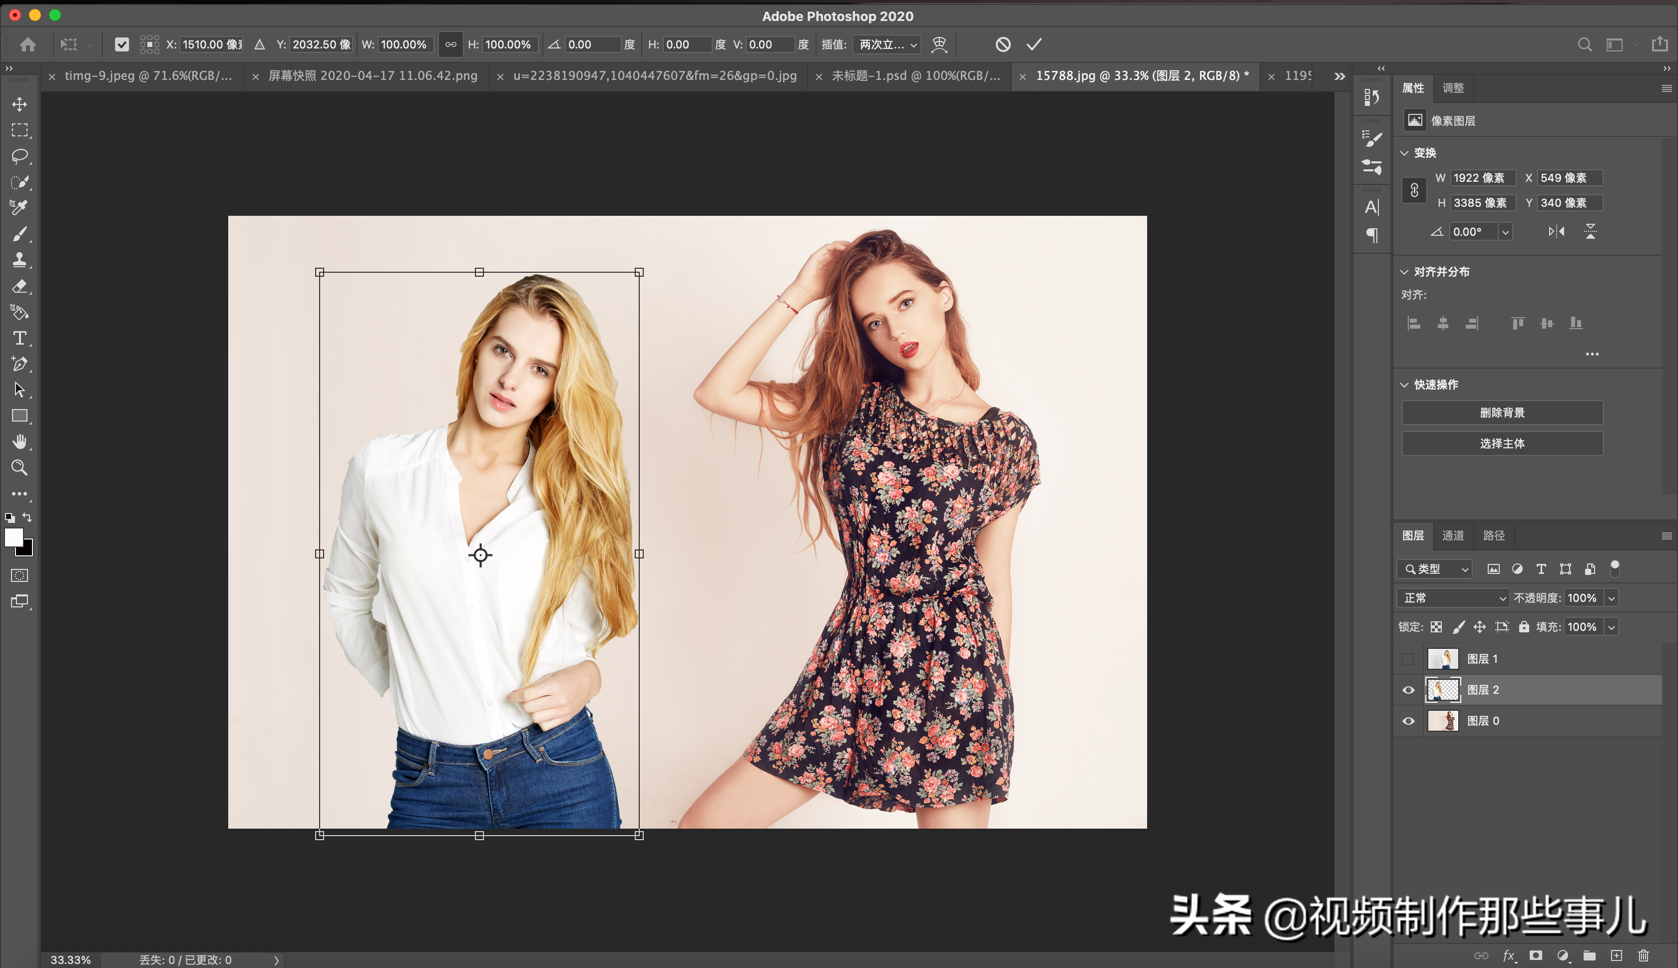Toggle visibility of 图层1
The width and height of the screenshot is (1678, 968).
1408,657
